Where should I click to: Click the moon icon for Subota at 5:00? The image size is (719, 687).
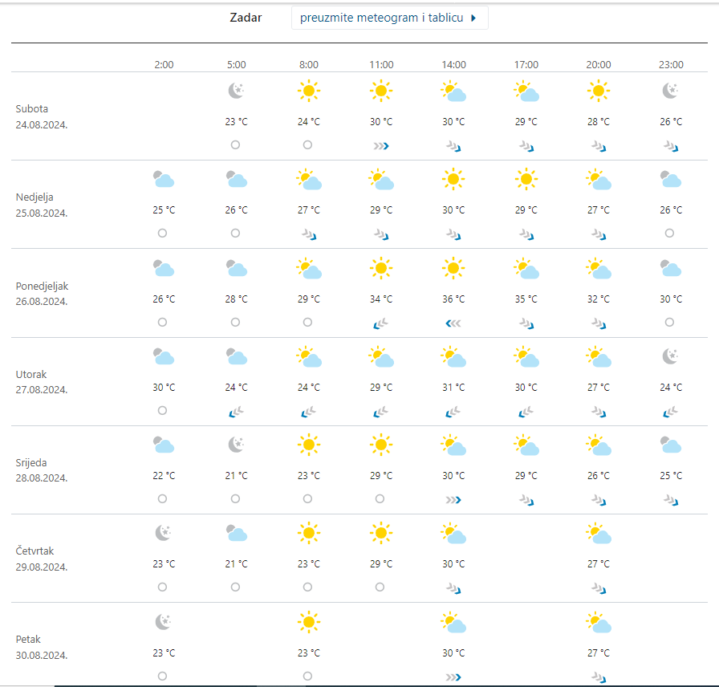[x=236, y=91]
